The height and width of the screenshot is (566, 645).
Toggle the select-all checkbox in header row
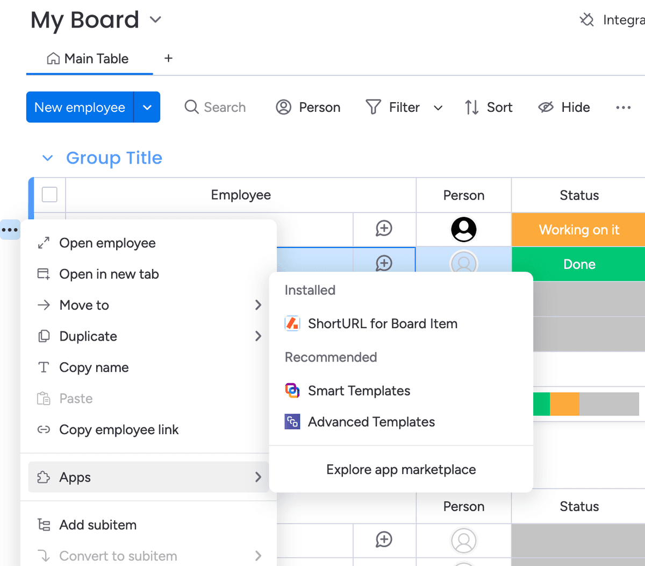click(49, 194)
